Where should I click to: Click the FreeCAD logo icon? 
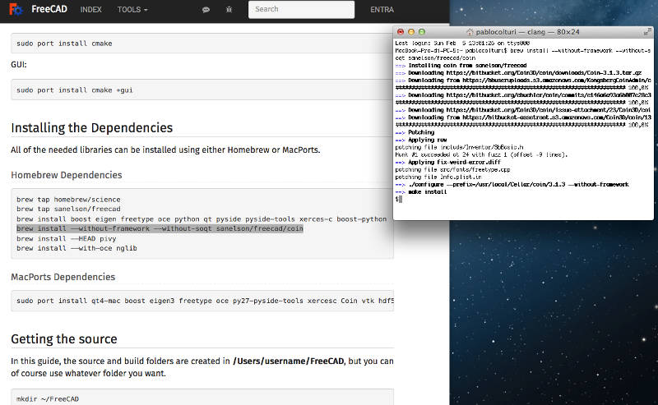tap(16, 9)
